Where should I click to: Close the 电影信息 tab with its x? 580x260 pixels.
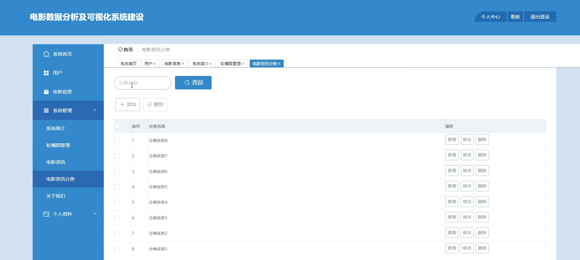[x=183, y=64]
